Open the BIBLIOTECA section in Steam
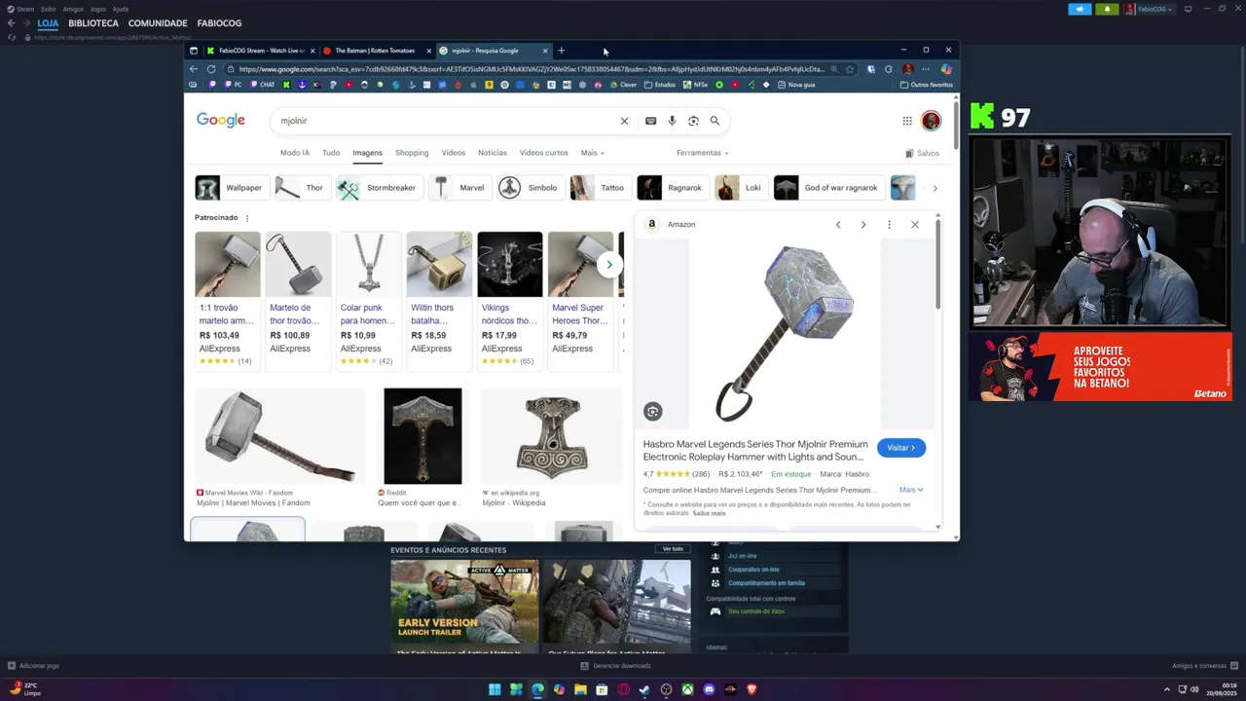The image size is (1246, 701). [x=93, y=23]
